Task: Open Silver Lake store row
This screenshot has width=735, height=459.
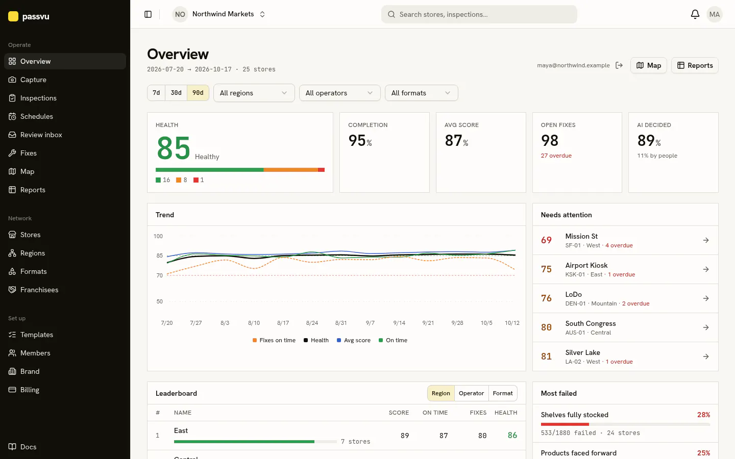Action: (x=625, y=356)
